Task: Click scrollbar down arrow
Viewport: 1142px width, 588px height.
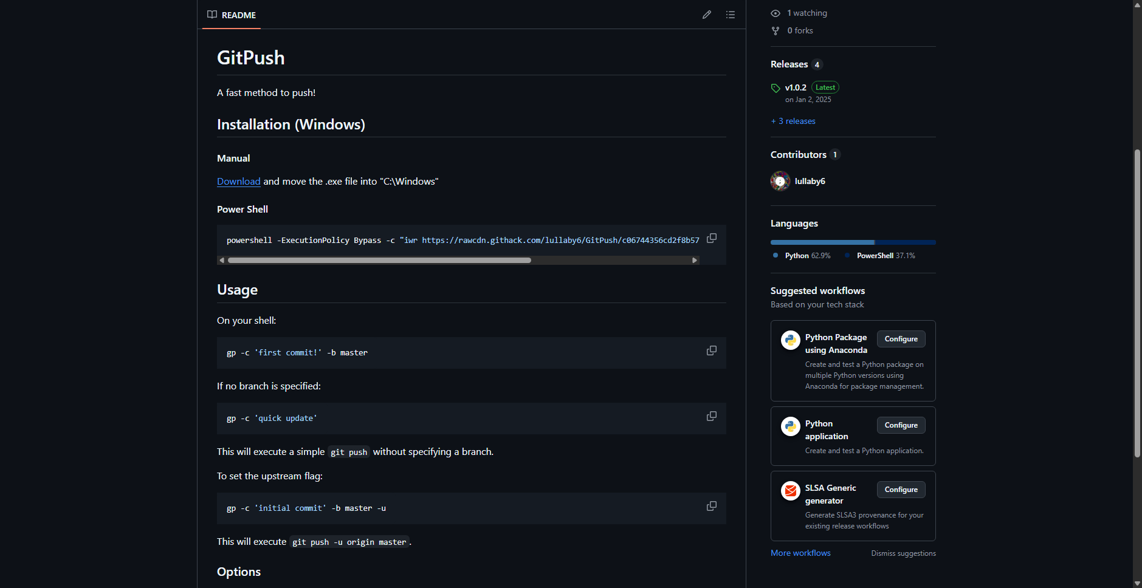Action: click(x=1137, y=583)
